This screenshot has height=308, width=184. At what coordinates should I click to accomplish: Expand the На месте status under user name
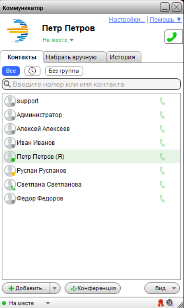58,40
